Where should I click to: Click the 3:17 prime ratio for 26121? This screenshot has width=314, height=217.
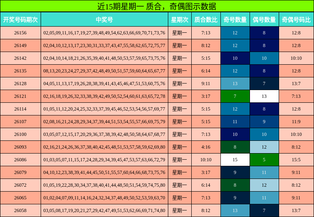206,96
